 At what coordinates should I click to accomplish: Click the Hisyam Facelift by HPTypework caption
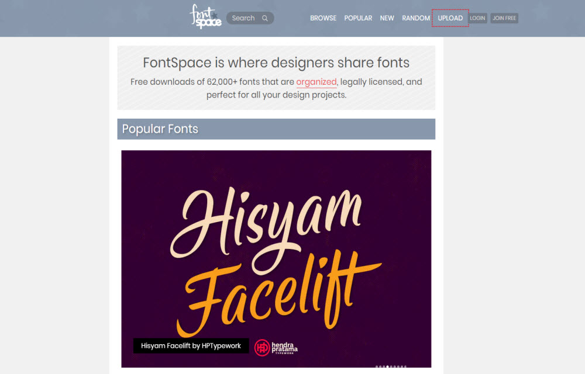point(191,346)
